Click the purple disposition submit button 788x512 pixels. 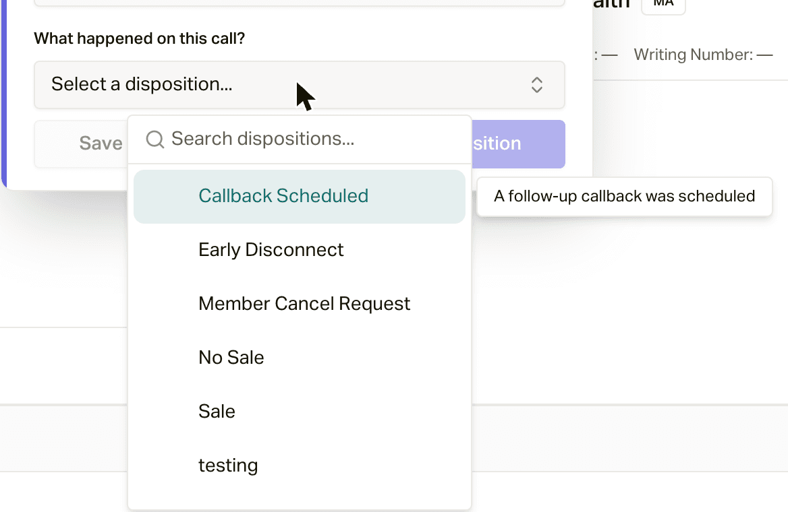[518, 144]
